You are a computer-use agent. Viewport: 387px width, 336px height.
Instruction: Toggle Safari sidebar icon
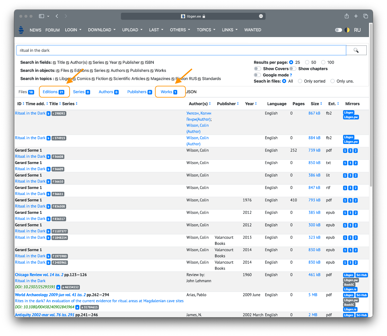click(42, 16)
